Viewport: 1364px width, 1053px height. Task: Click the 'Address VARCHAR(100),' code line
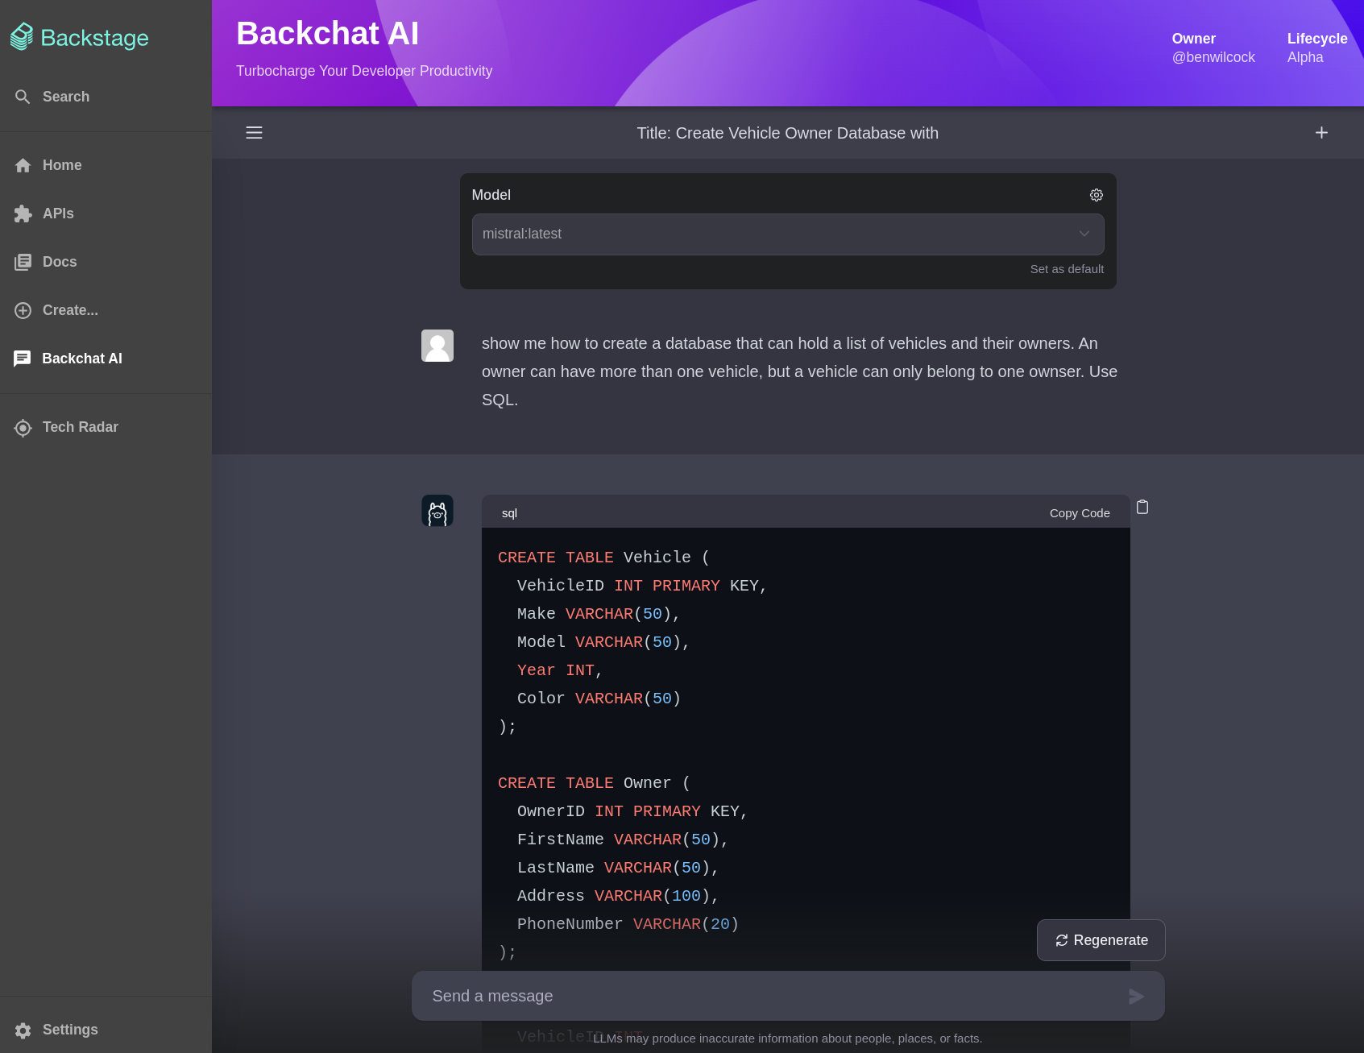pyautogui.click(x=618, y=896)
